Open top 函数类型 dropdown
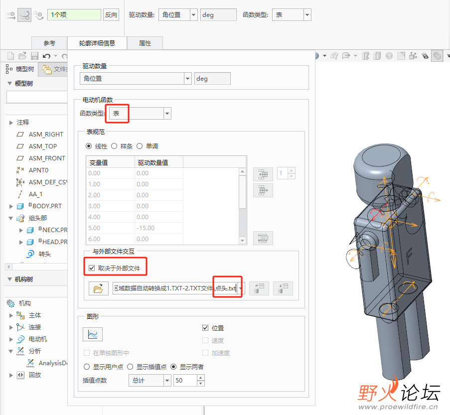 coord(307,14)
